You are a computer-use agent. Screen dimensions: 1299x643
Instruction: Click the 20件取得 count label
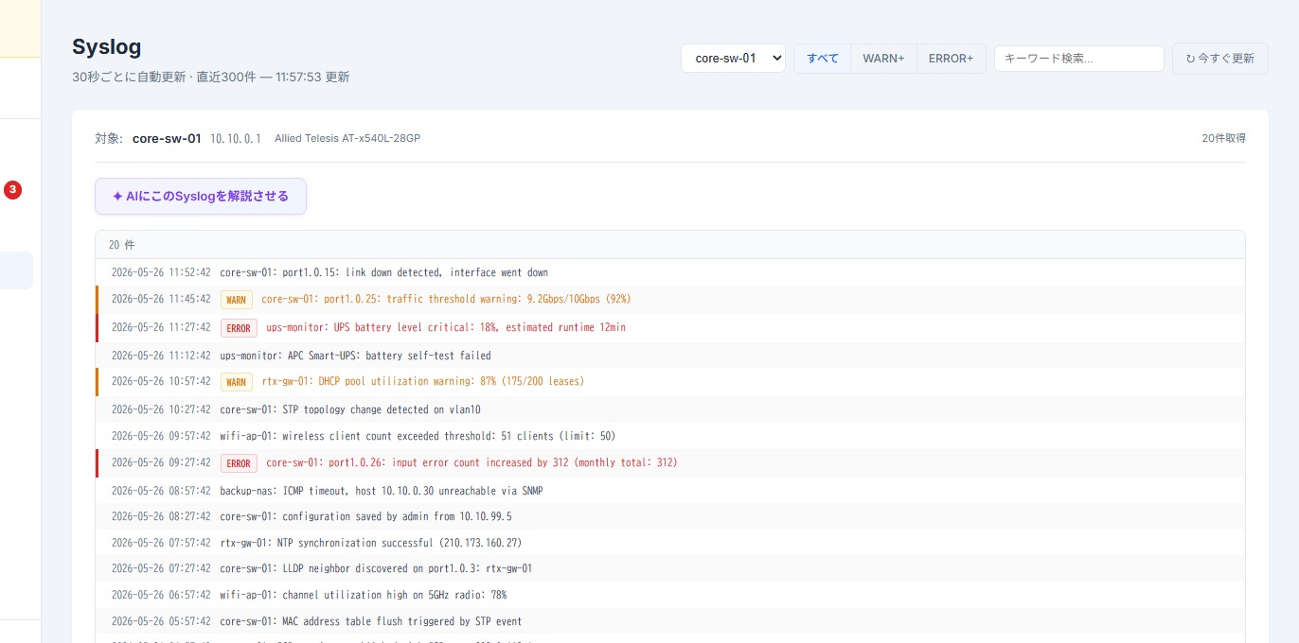pos(1223,138)
